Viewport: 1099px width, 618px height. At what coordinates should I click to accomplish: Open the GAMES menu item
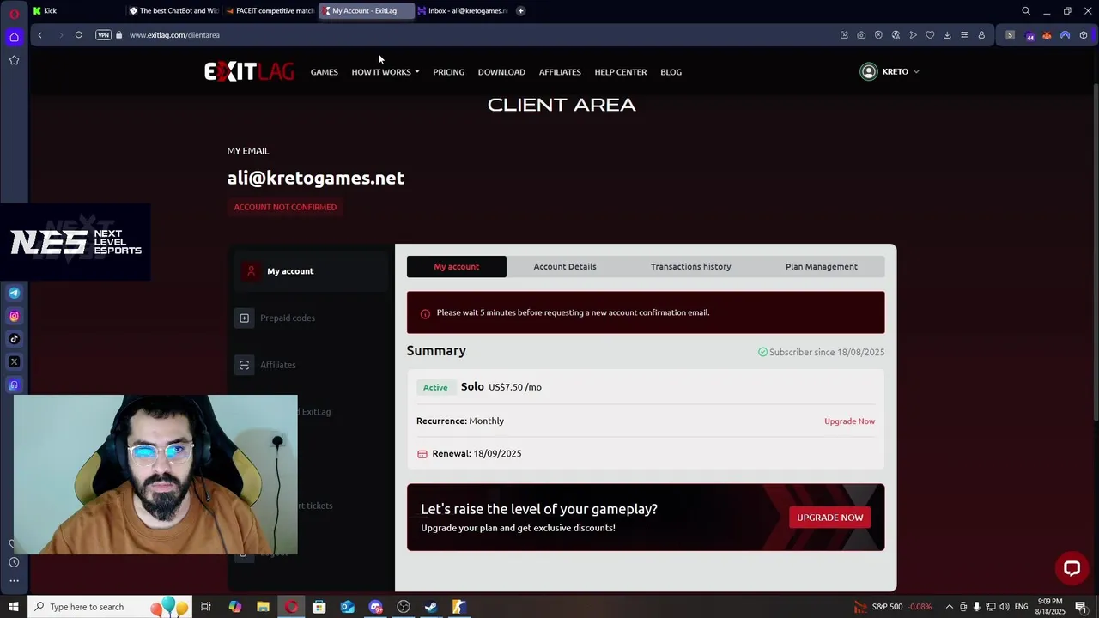point(324,72)
